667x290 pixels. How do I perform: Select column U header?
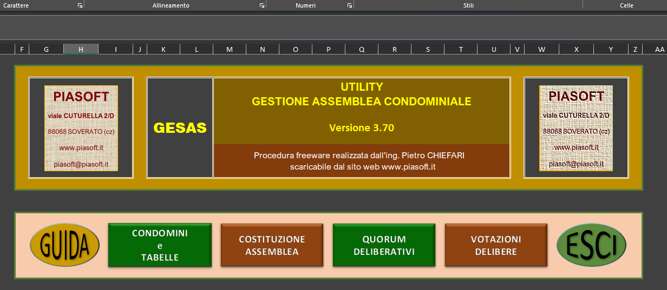pos(494,49)
